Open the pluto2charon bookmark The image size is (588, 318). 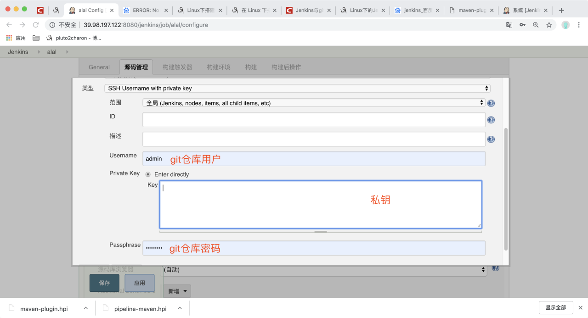73,38
